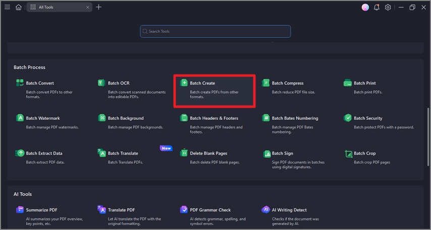Click the Batch Watermark title text

(x=43, y=118)
